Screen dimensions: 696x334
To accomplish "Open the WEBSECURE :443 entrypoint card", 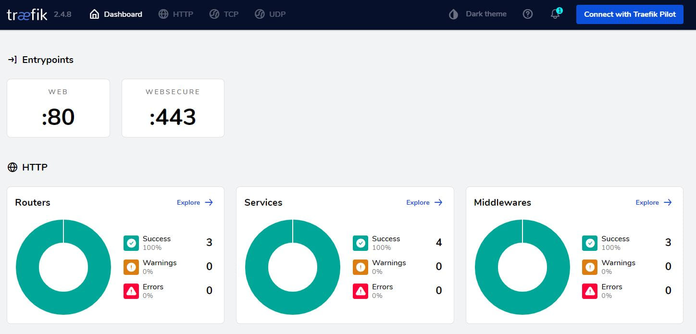I will coord(173,108).
